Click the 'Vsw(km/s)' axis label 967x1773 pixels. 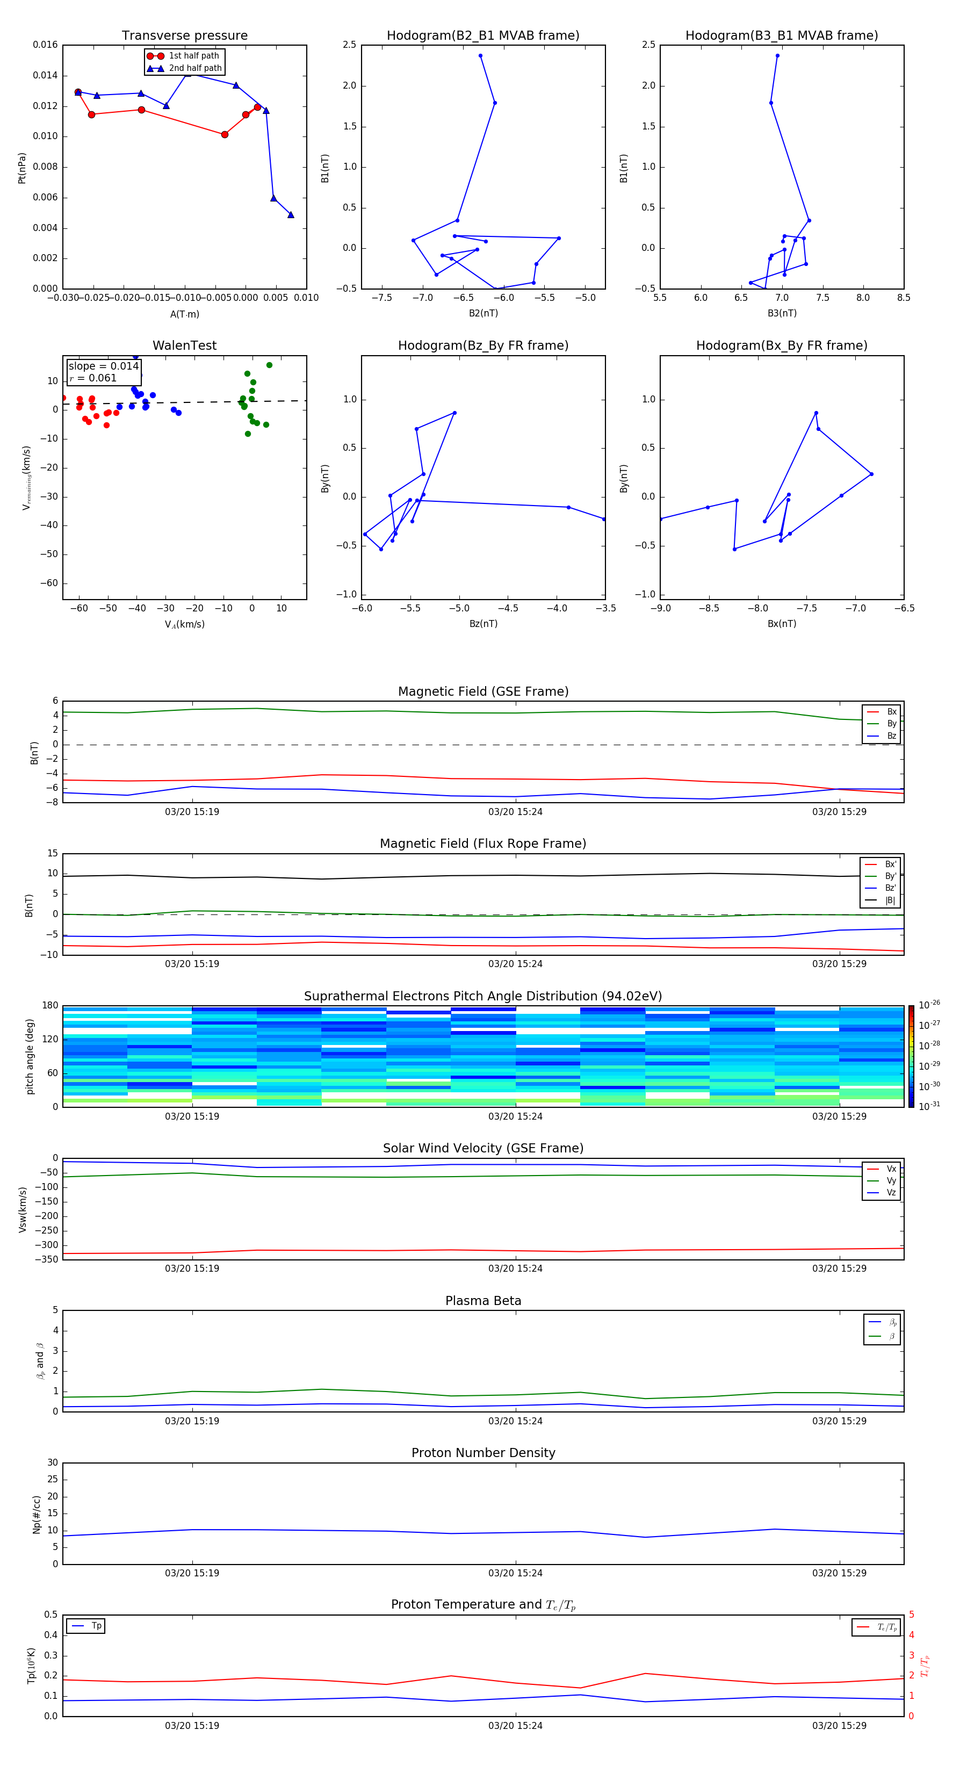(23, 1209)
